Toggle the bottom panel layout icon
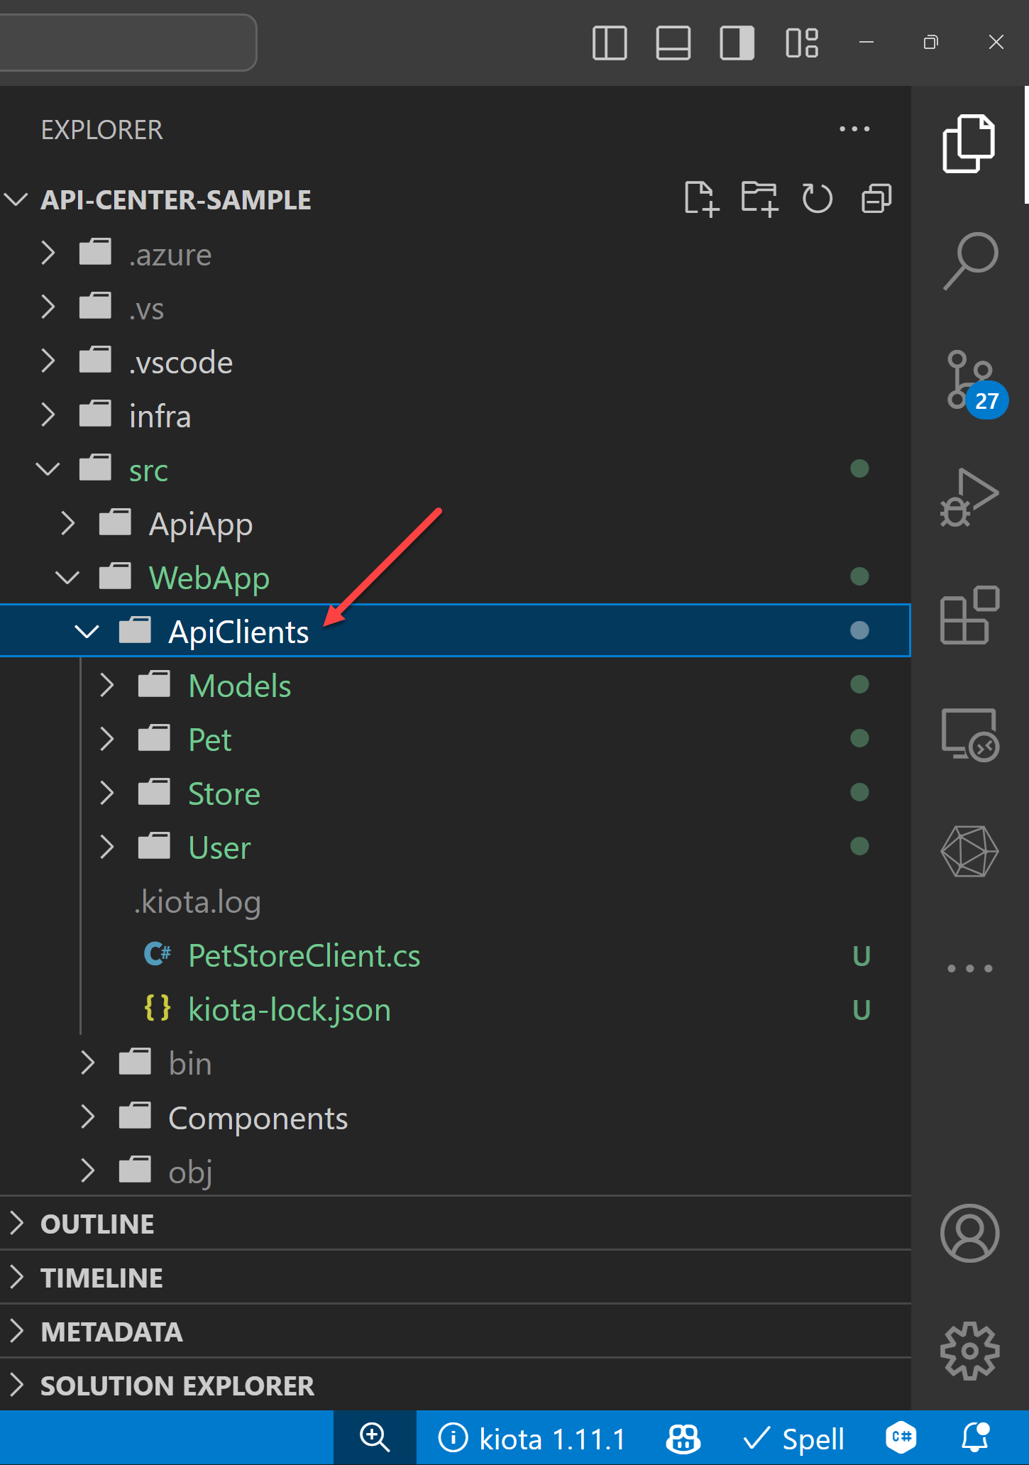Screen dimensions: 1029x1465 [673, 43]
